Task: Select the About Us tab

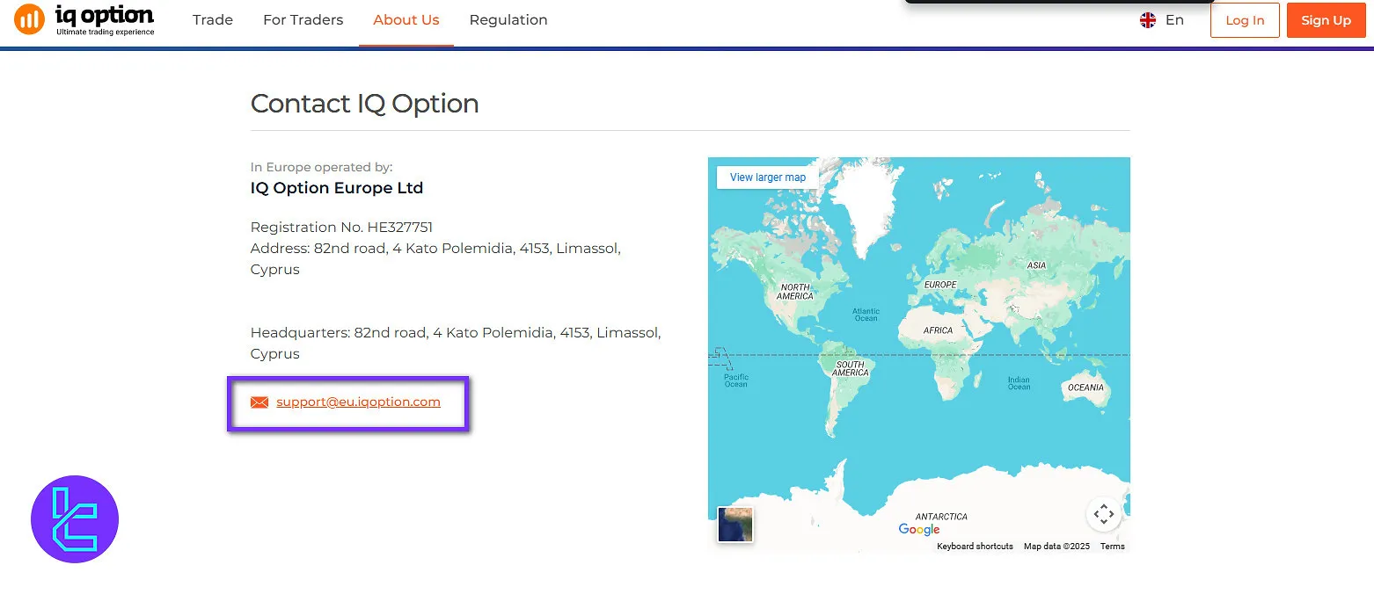Action: tap(406, 19)
